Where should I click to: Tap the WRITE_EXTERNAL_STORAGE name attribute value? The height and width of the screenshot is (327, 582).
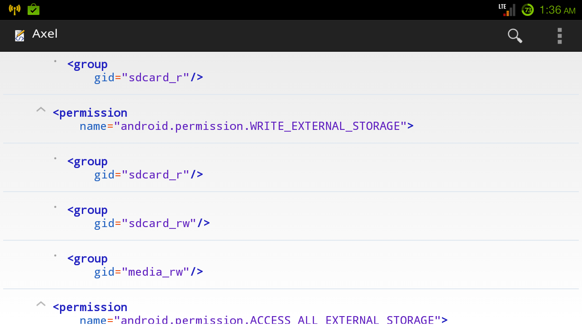pos(260,126)
